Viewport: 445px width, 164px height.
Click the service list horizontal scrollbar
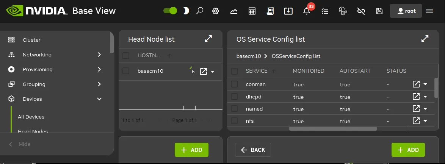[333, 128]
